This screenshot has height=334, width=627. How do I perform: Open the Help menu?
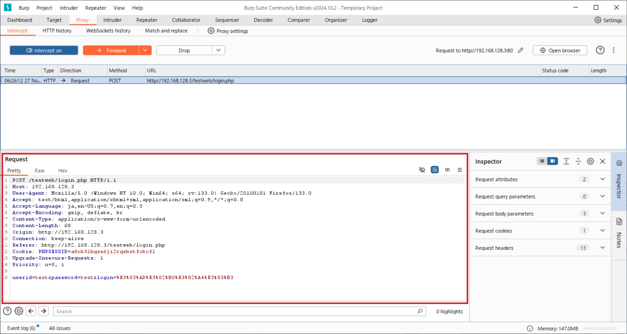137,8
